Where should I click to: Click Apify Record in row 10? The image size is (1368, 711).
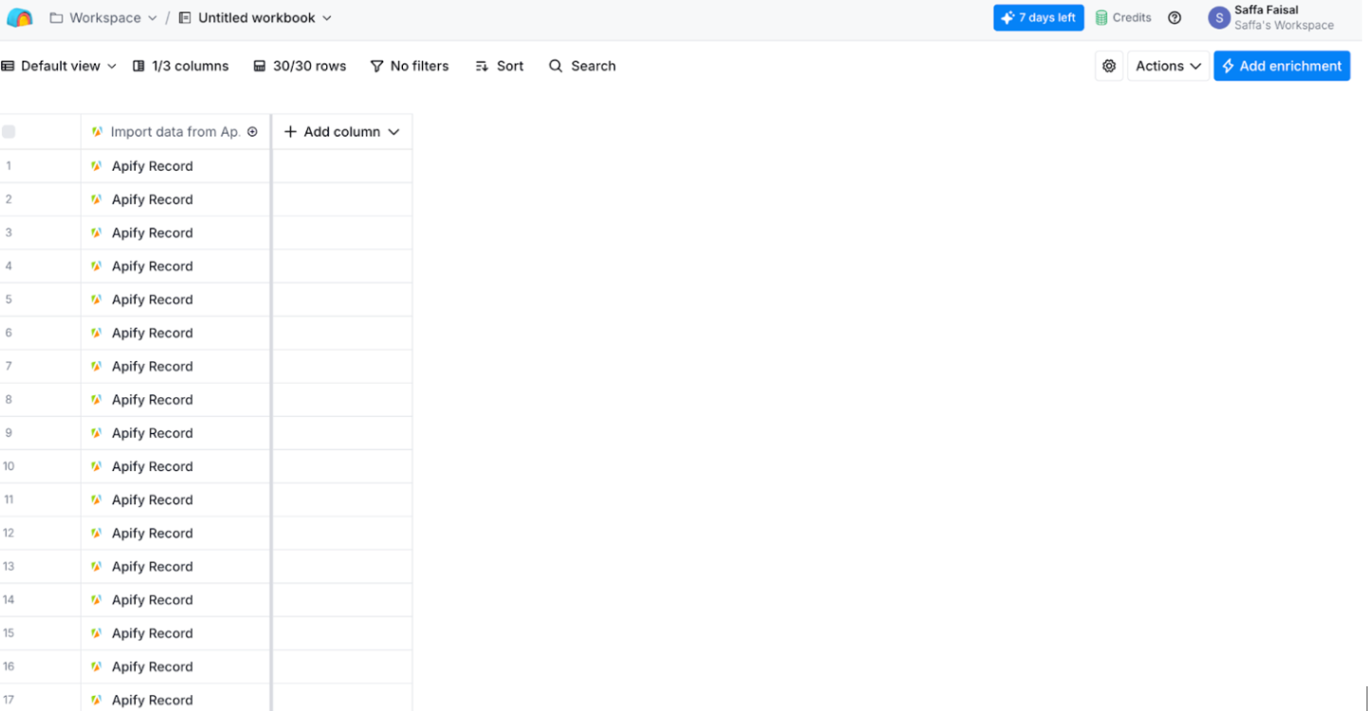(152, 466)
